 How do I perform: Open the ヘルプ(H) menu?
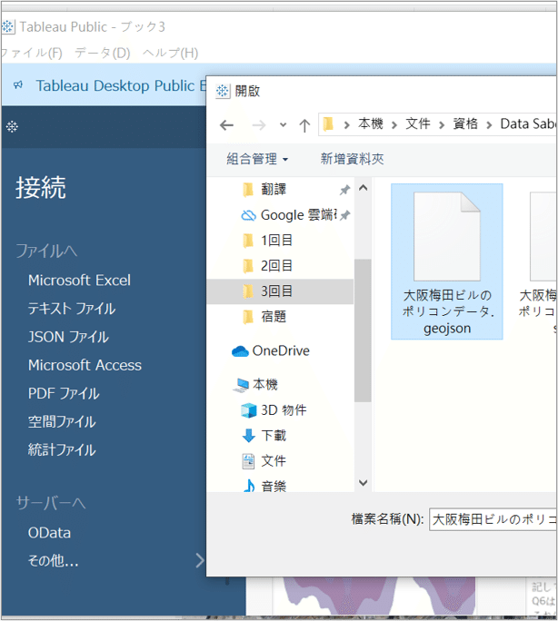(x=171, y=53)
